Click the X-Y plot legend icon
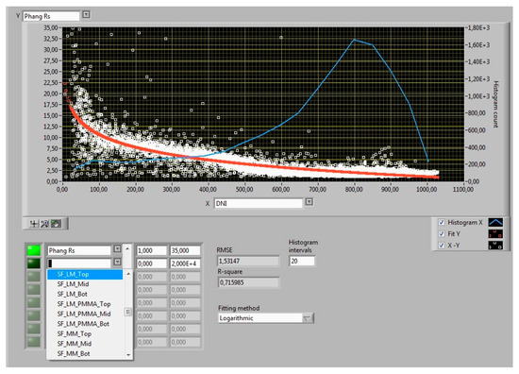519x374 pixels. 495,246
